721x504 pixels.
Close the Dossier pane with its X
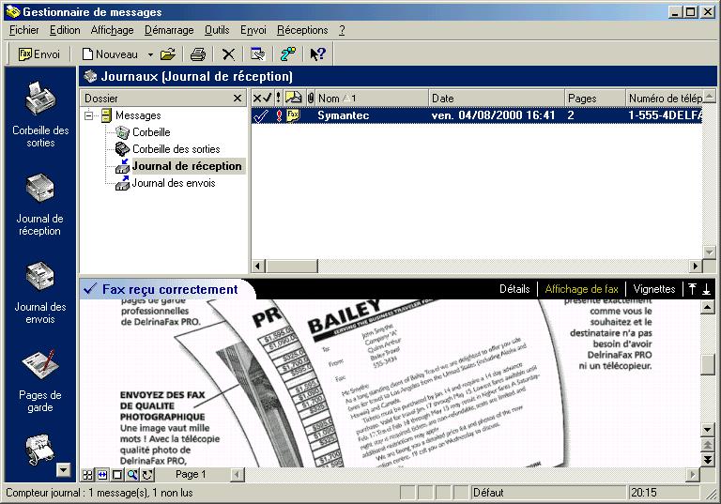click(x=238, y=98)
